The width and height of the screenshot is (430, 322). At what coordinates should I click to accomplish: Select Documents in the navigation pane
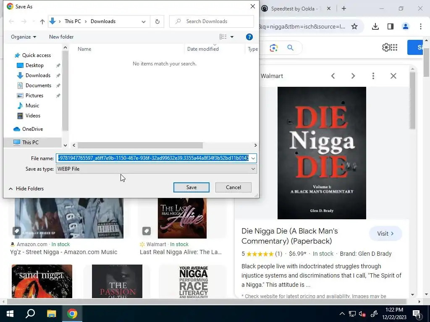point(38,86)
